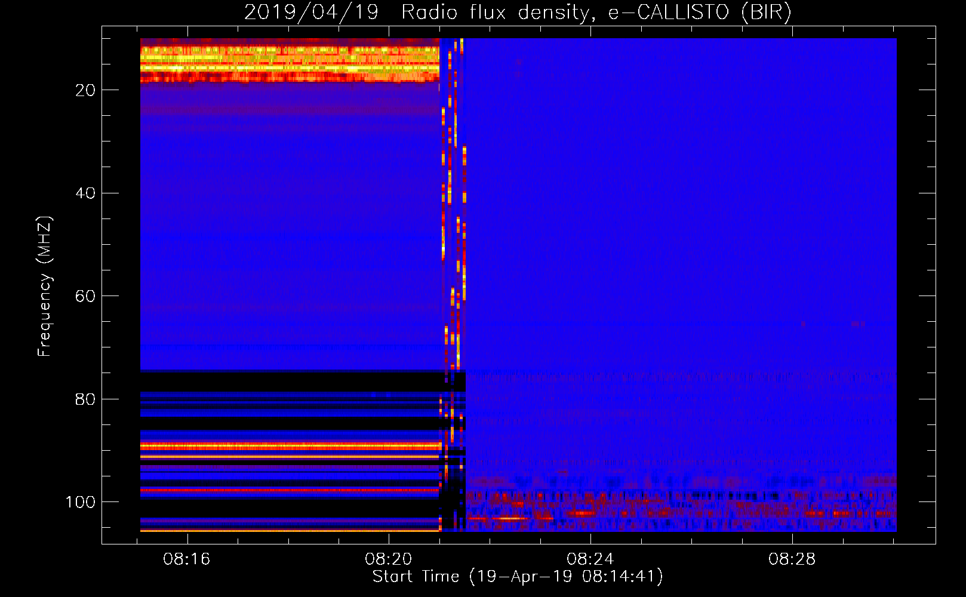Click the '08:16' time tick label
966x597 pixels.
pos(187,559)
